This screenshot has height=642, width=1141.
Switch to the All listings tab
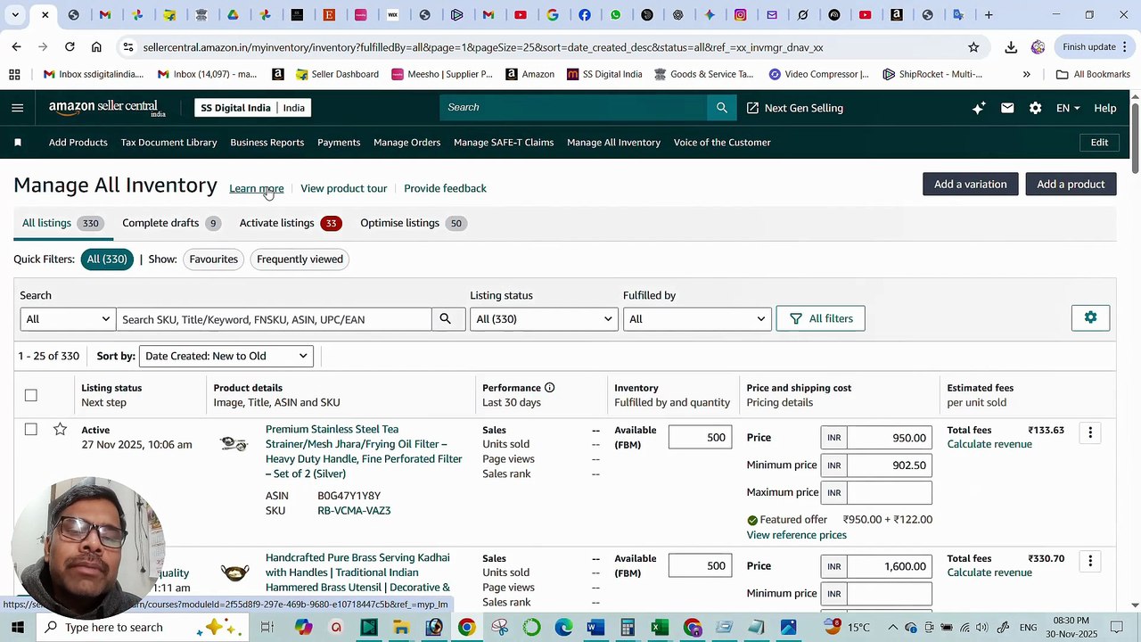(x=62, y=223)
